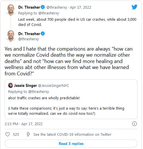Click verified badge beside top Dr. Thrasher
Image resolution: width=143 pixels, height=149 pixels.
pos(43,7)
